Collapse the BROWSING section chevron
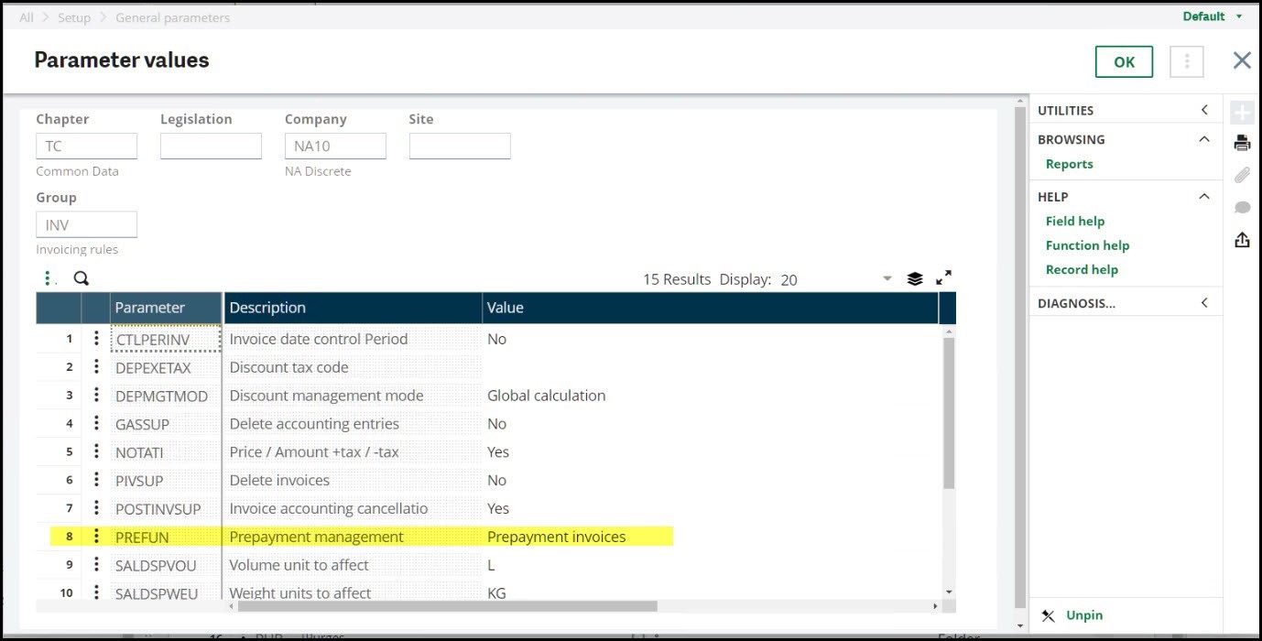 point(1204,139)
